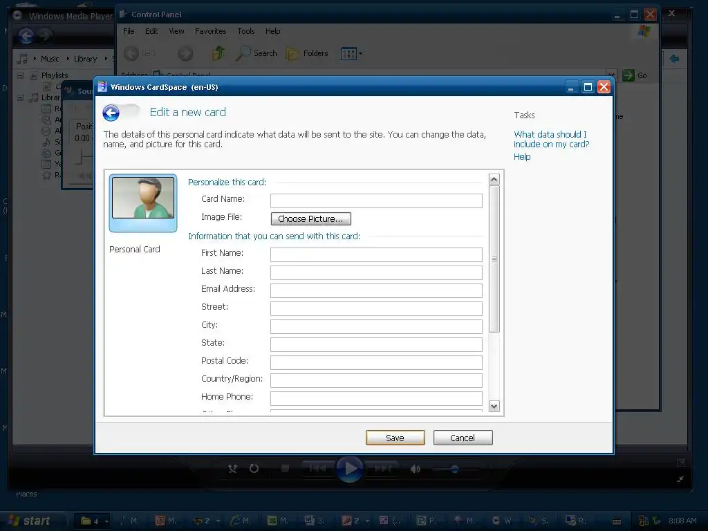Image resolution: width=708 pixels, height=531 pixels.
Task: Click the Country/Region field
Action: click(x=376, y=380)
